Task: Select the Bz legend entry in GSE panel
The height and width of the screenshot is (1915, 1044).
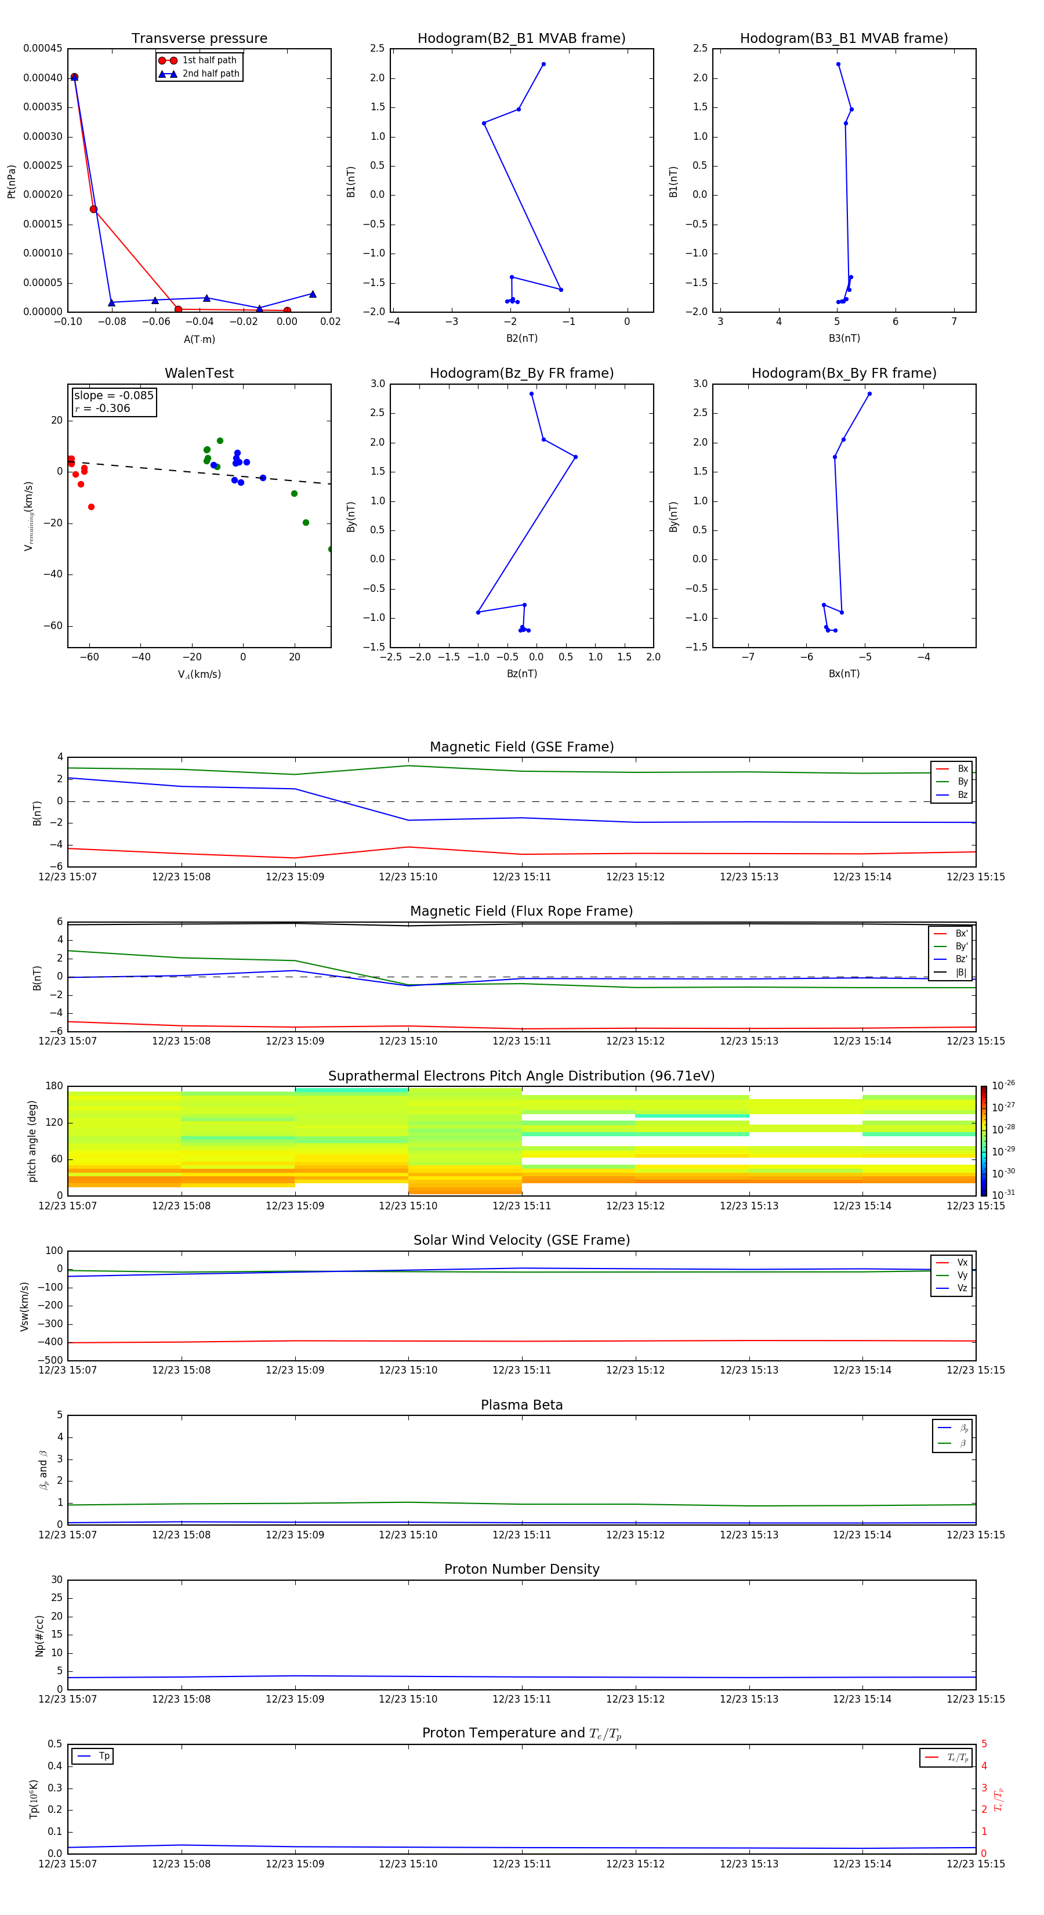Action: click(x=952, y=794)
